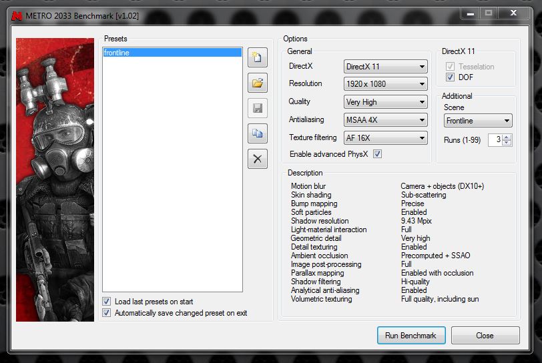Select the frontline preset in the list

(x=172, y=53)
